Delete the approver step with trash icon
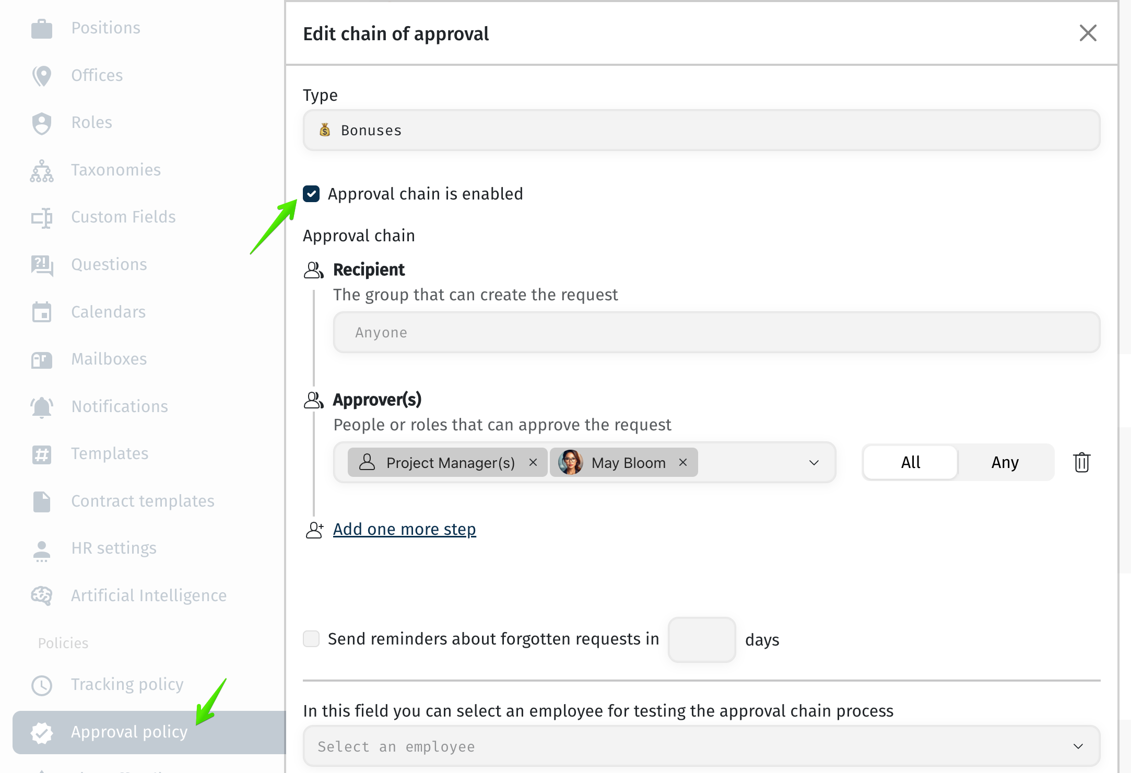Viewport: 1131px width, 773px height. pos(1081,462)
